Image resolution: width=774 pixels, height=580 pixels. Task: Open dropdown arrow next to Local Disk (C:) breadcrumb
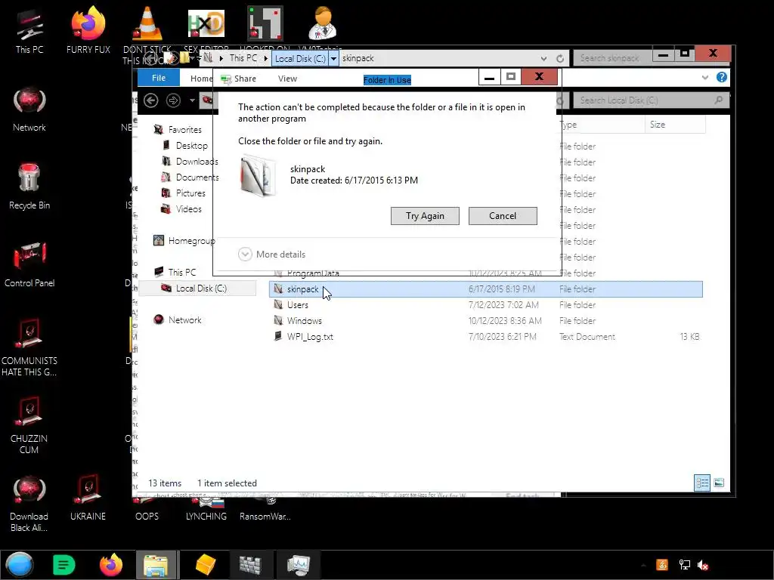tap(333, 58)
